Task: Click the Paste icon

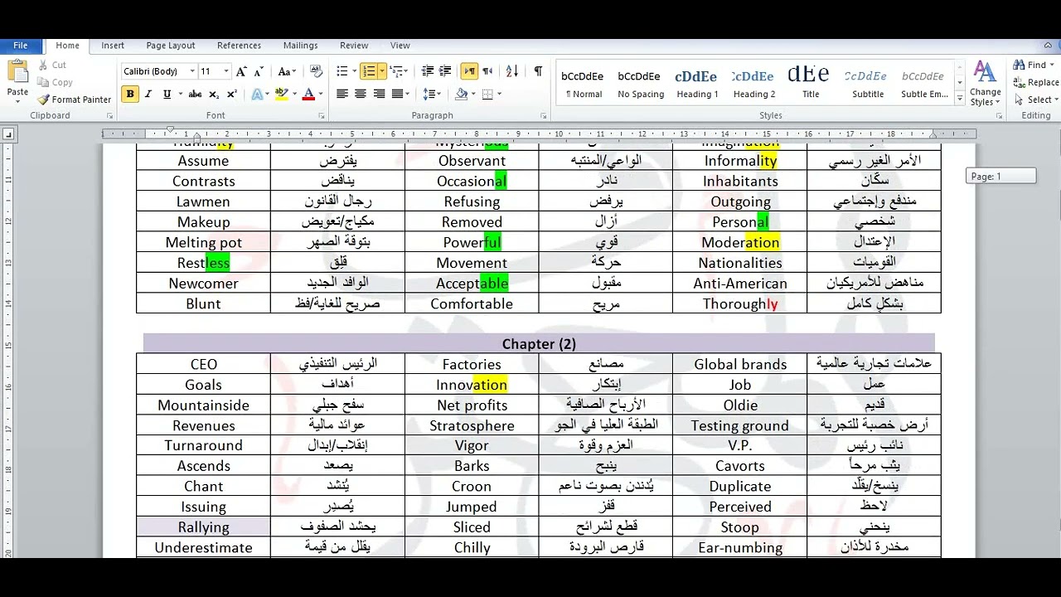Action: 17,73
